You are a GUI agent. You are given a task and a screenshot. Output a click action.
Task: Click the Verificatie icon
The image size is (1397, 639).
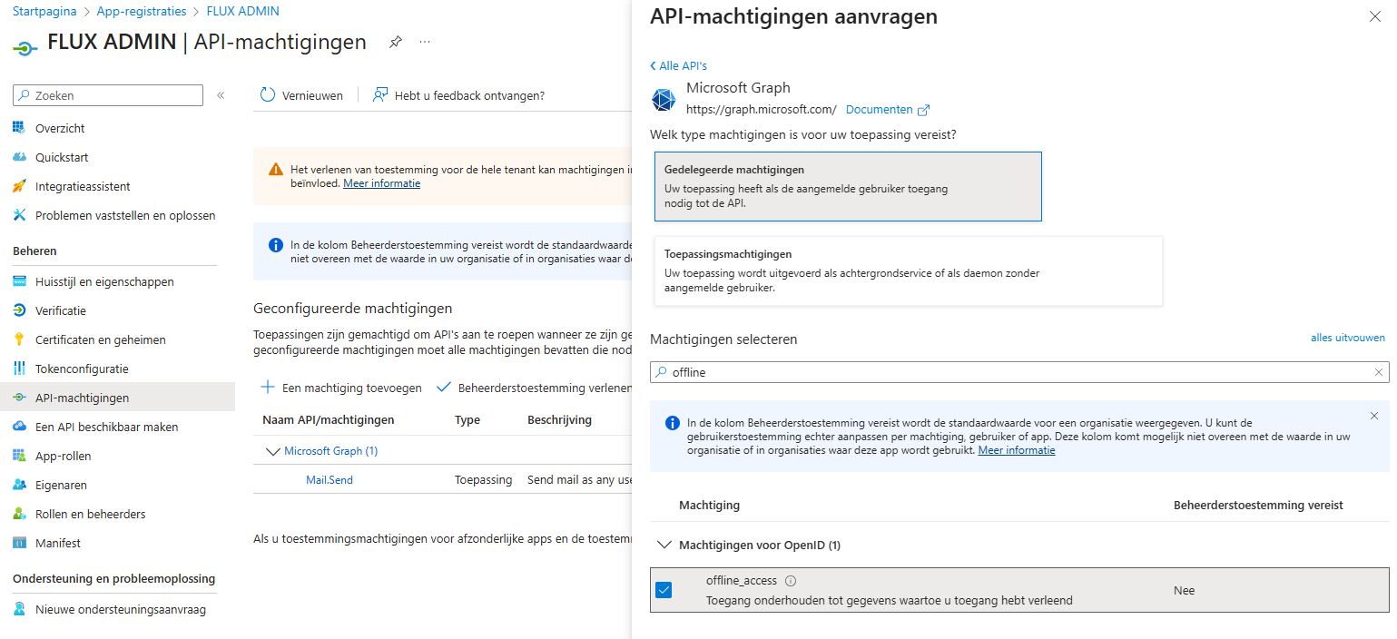20,310
